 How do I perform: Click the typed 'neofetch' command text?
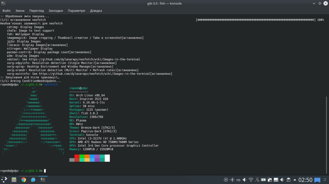51,84
